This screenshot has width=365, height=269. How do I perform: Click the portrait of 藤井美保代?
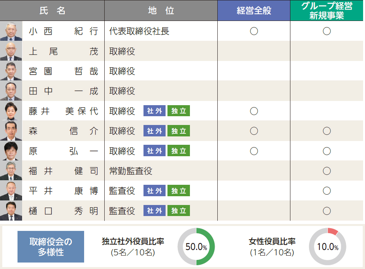point(11,111)
